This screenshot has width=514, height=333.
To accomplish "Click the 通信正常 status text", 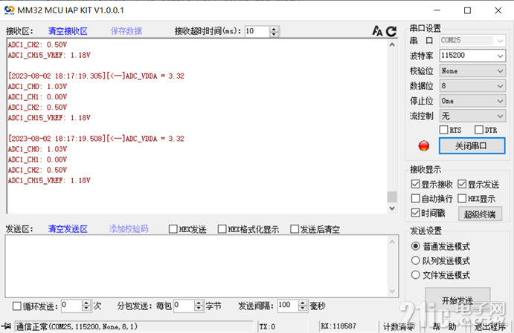I will (77, 326).
